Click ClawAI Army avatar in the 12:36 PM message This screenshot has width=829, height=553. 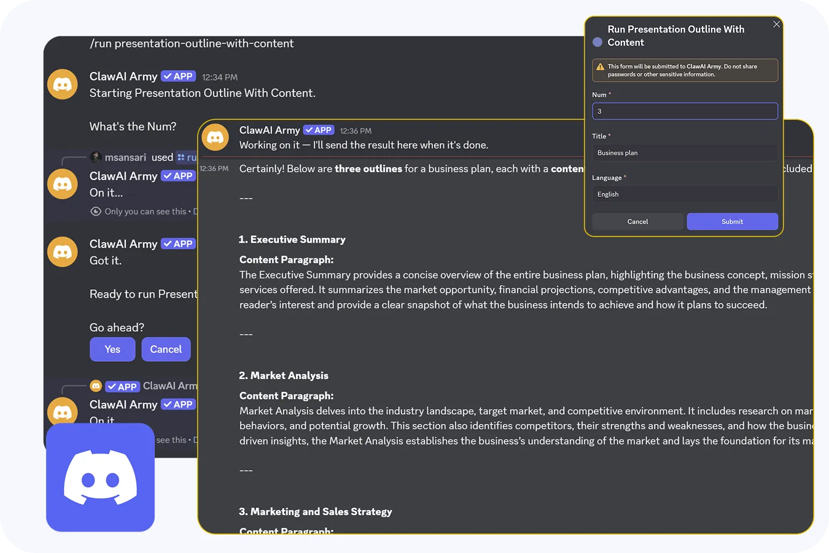(216, 137)
